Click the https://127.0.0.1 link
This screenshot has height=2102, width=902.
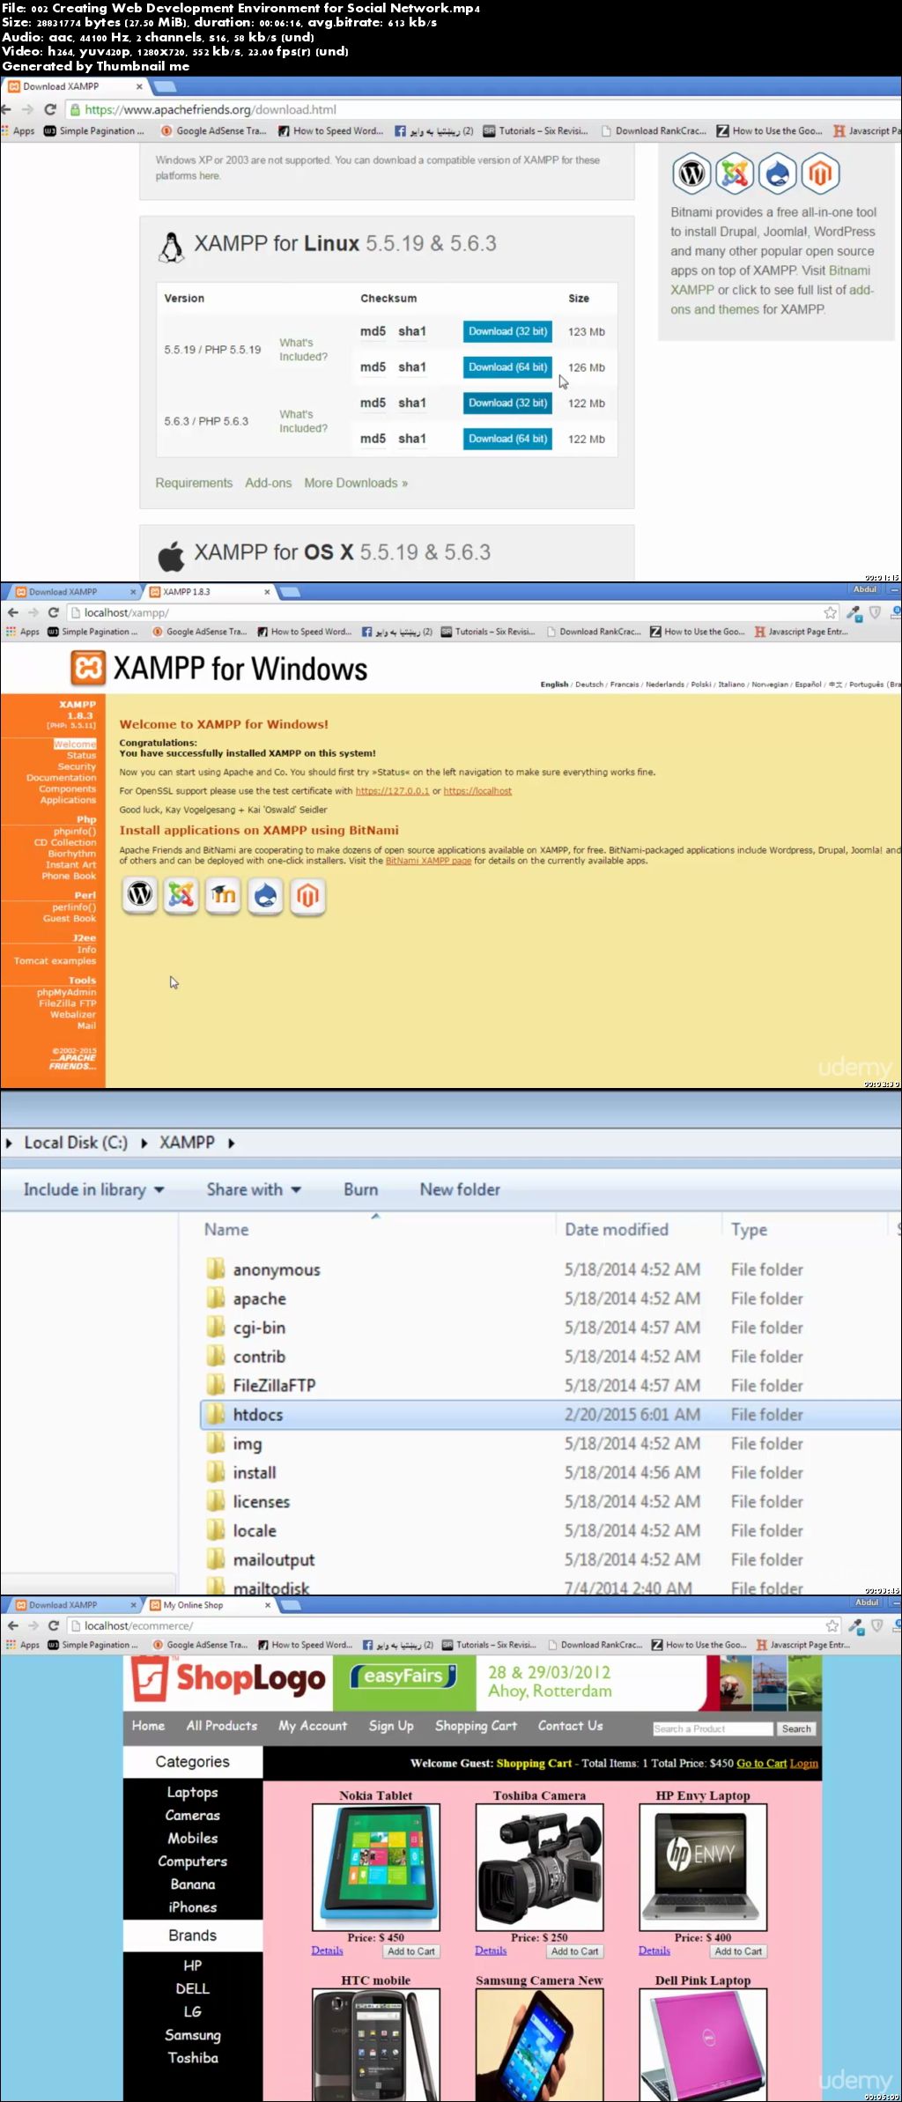[392, 791]
